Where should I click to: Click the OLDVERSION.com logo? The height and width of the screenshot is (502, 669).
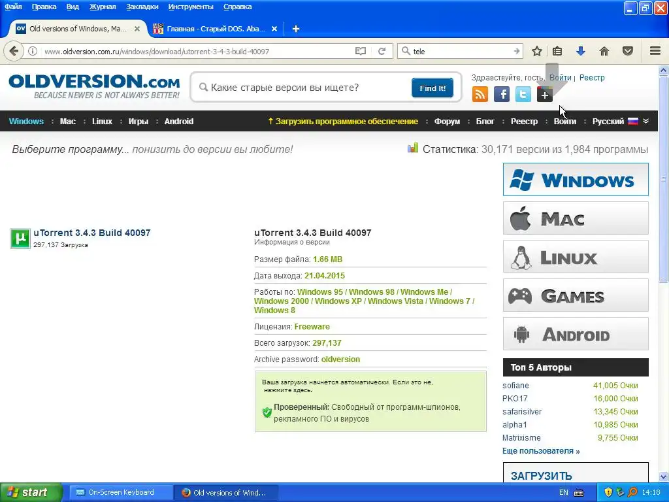(x=94, y=86)
